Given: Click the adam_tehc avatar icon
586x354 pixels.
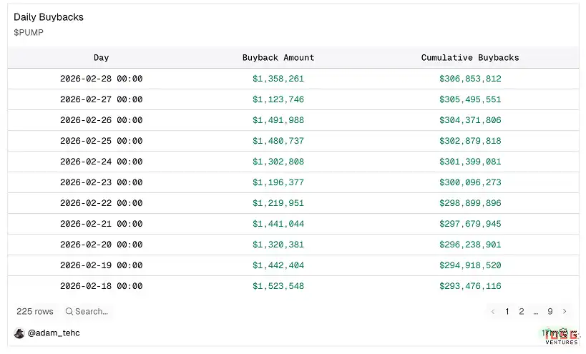Looking at the screenshot, I should [x=19, y=333].
